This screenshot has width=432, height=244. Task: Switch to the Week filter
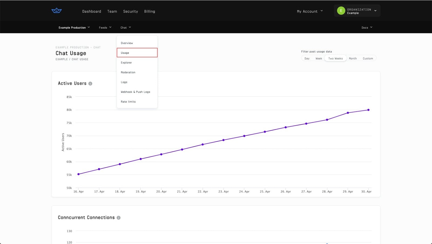pyautogui.click(x=319, y=58)
